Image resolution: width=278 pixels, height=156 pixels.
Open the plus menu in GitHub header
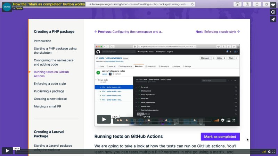[231, 52]
